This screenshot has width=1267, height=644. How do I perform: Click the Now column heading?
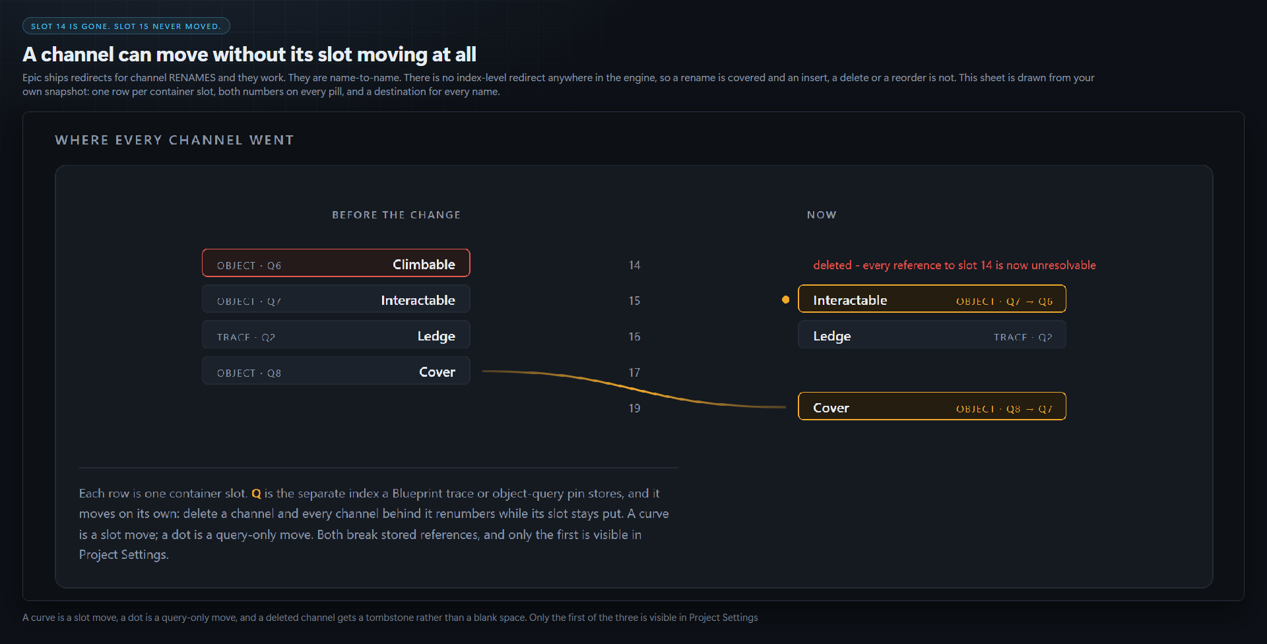(x=822, y=215)
